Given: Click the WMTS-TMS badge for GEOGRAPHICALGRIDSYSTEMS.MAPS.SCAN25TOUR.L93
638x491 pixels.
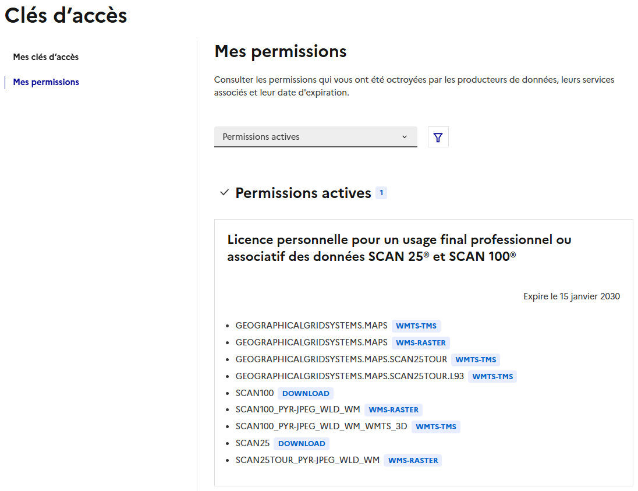Looking at the screenshot, I should click(492, 376).
